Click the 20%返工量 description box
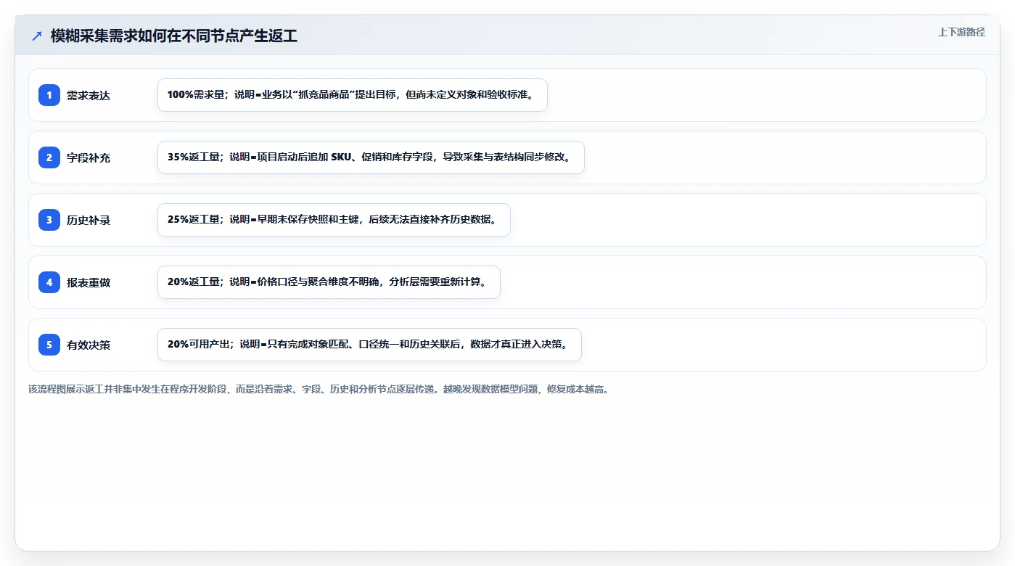Image resolution: width=1015 pixels, height=566 pixels. pyautogui.click(x=329, y=282)
